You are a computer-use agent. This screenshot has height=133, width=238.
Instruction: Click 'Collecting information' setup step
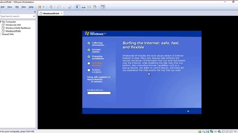(98, 44)
